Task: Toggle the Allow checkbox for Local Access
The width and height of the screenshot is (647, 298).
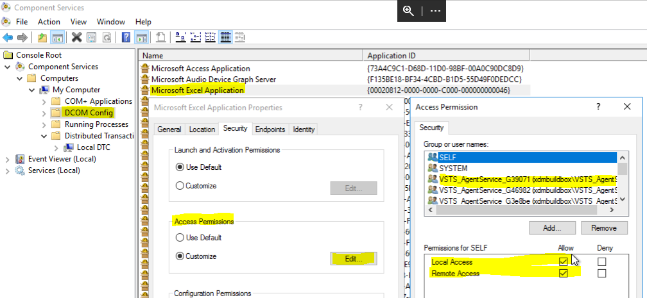Action: (564, 261)
